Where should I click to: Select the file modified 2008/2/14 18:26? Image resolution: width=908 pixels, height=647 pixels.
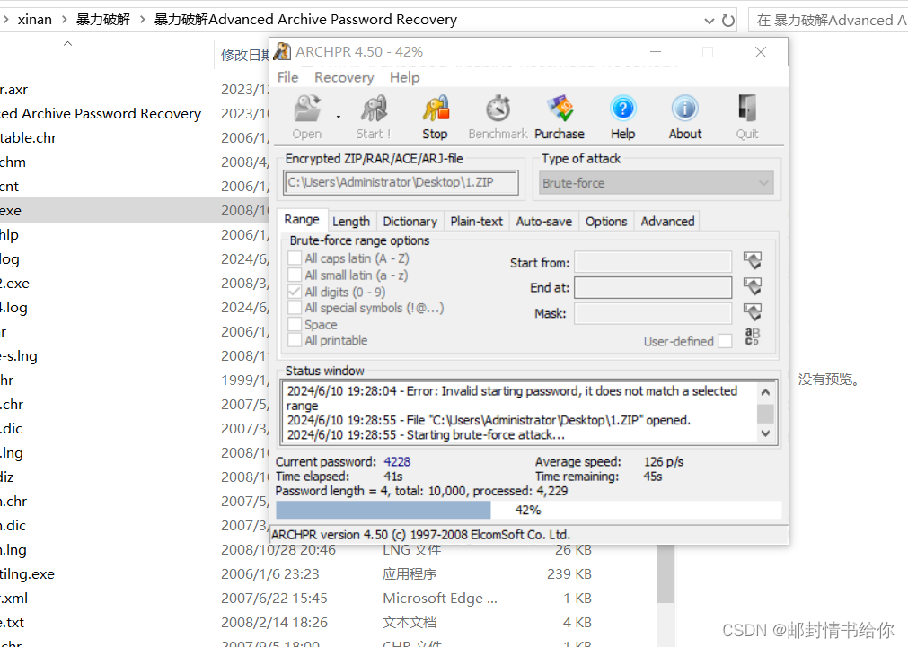[x=295, y=623]
